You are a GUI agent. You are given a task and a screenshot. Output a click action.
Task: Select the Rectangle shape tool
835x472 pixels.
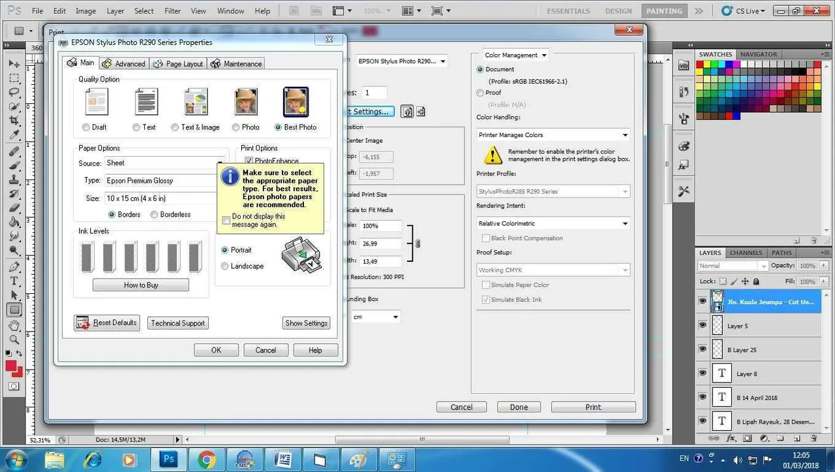pos(14,309)
